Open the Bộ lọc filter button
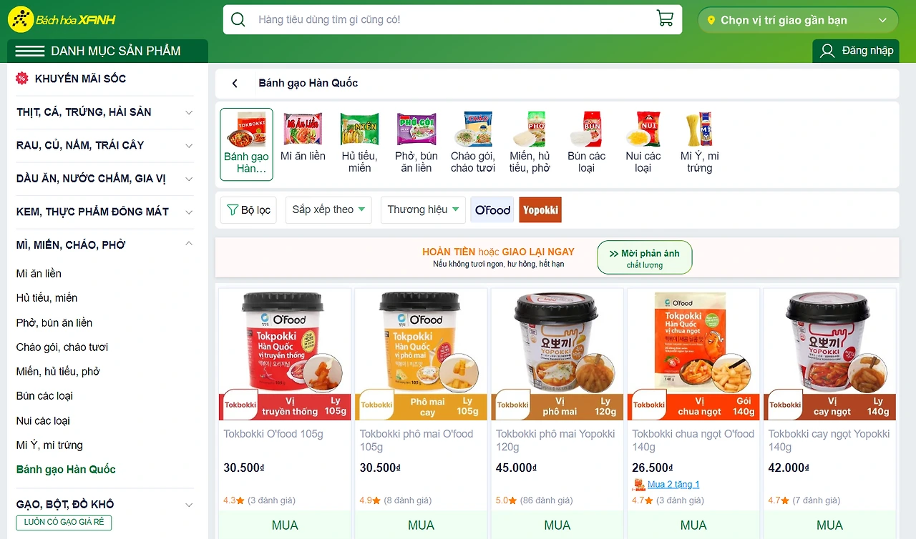 (x=248, y=210)
